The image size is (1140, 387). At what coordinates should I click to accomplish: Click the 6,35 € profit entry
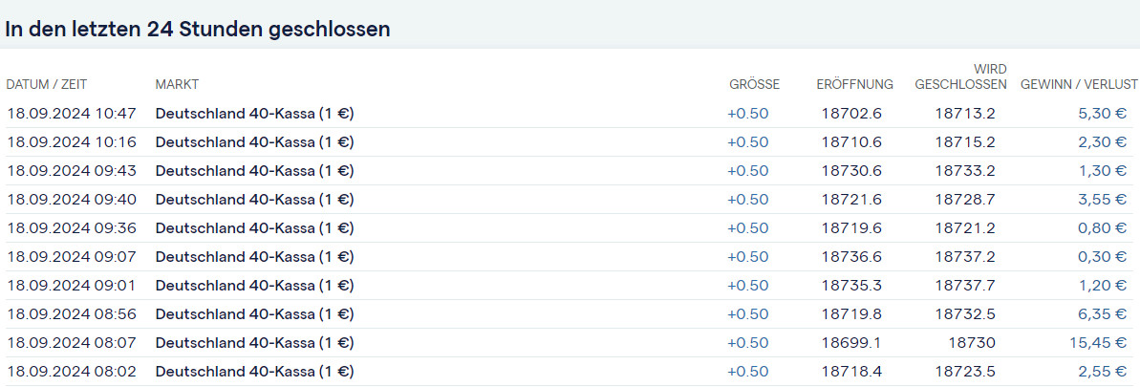pos(1104,314)
